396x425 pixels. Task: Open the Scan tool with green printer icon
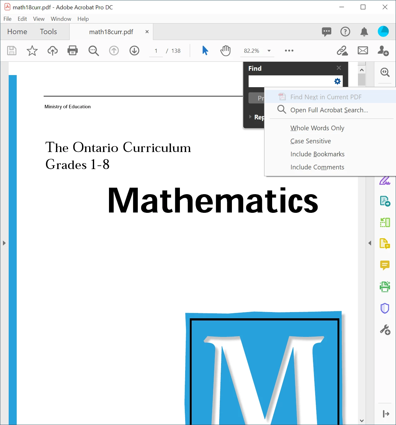pyautogui.click(x=385, y=287)
